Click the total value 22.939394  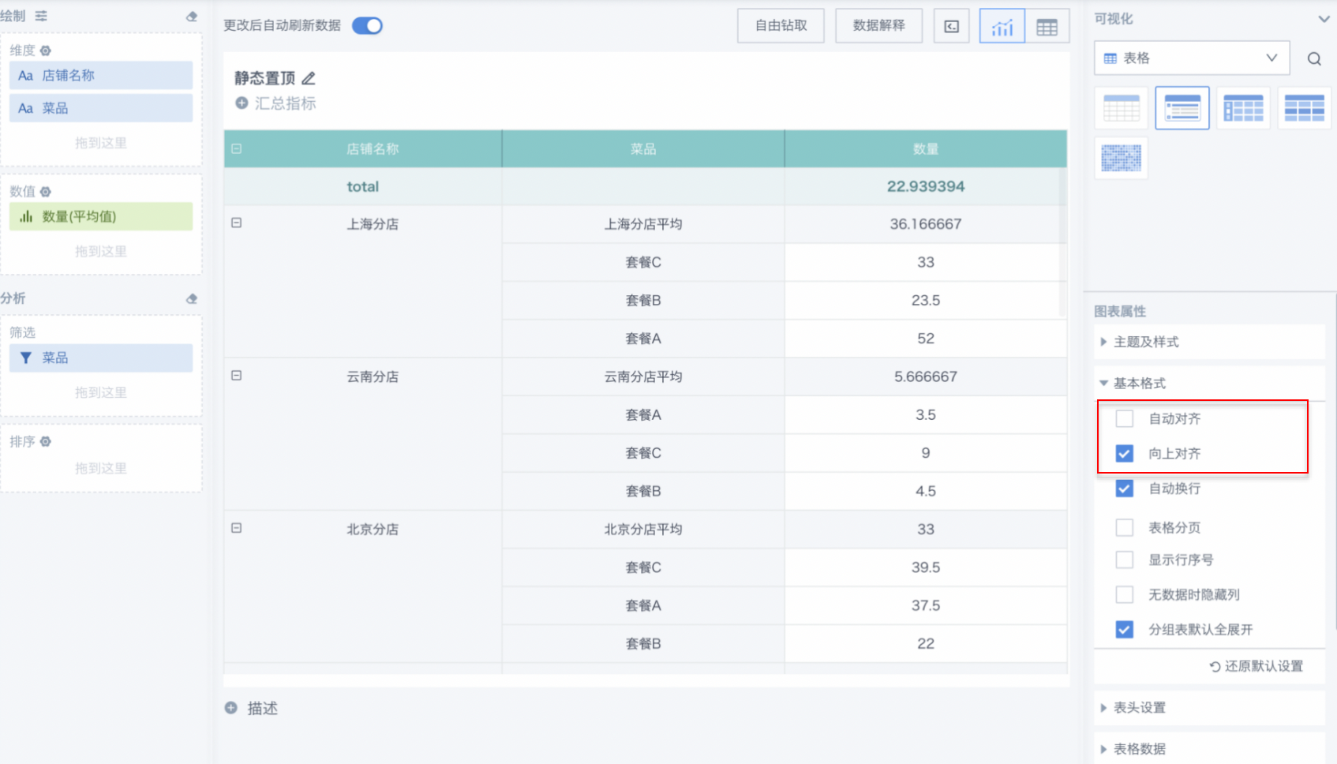click(926, 186)
